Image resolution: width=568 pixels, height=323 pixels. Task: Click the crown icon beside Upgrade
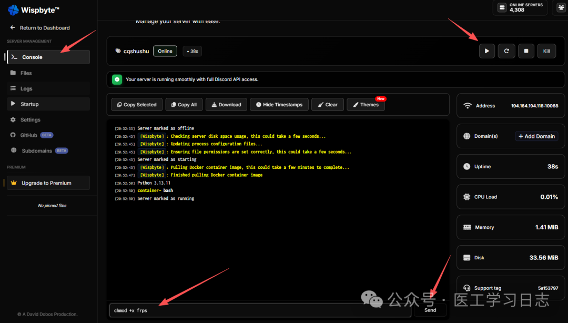pyautogui.click(x=14, y=183)
